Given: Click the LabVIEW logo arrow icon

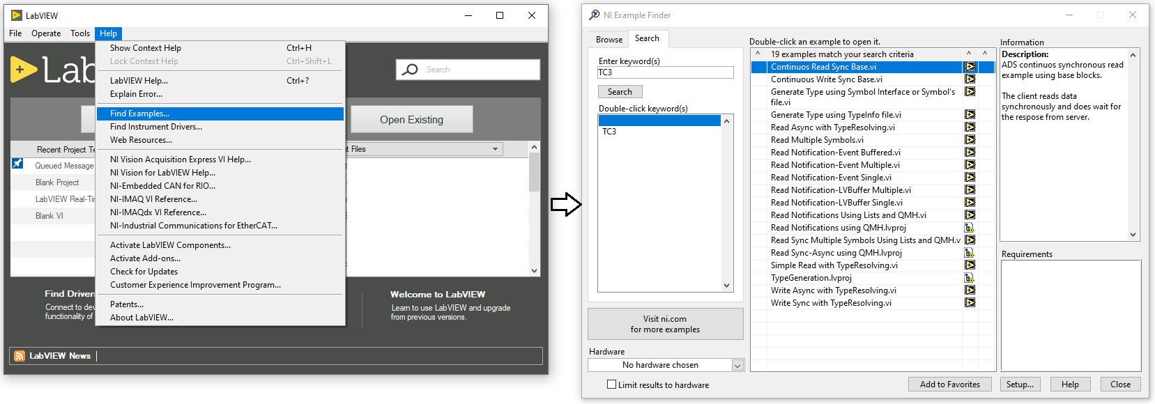Looking at the screenshot, I should point(24,70).
